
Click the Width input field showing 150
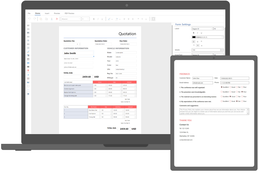pos(206,50)
